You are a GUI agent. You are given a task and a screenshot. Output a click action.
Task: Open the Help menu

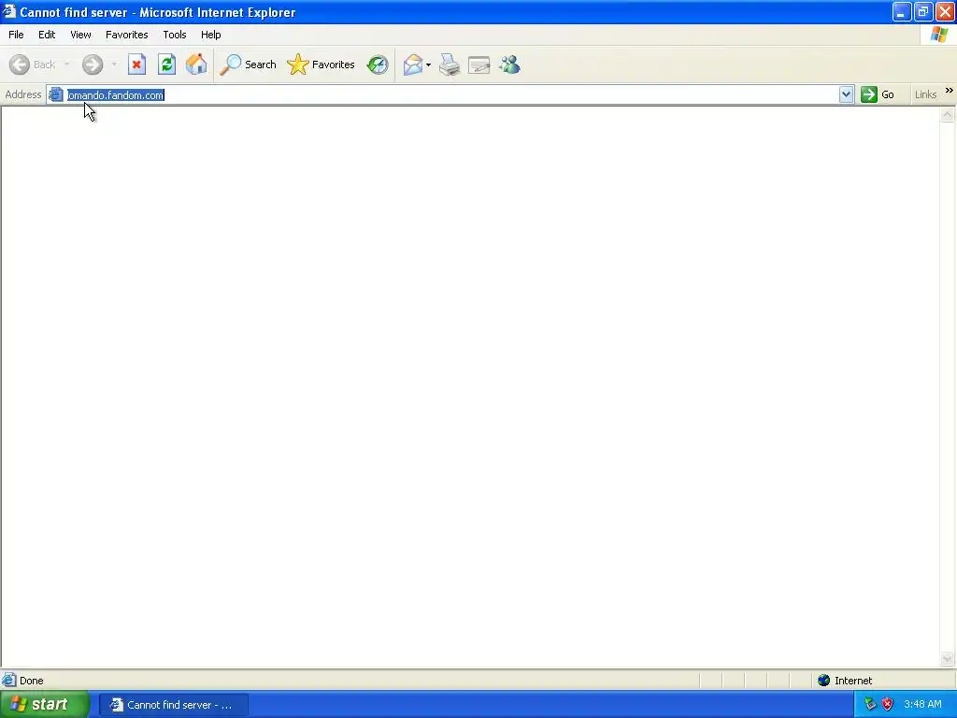point(211,35)
